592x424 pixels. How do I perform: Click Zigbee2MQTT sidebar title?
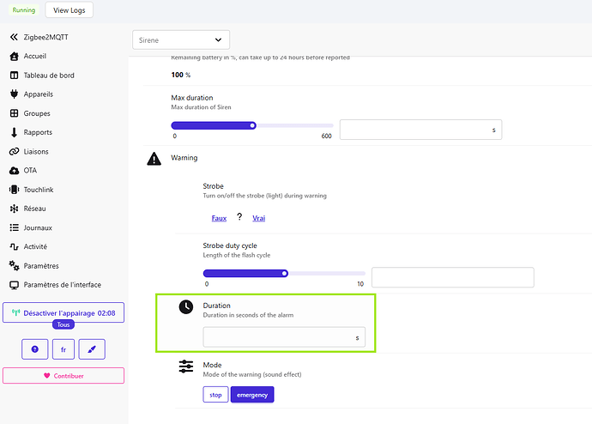[45, 37]
